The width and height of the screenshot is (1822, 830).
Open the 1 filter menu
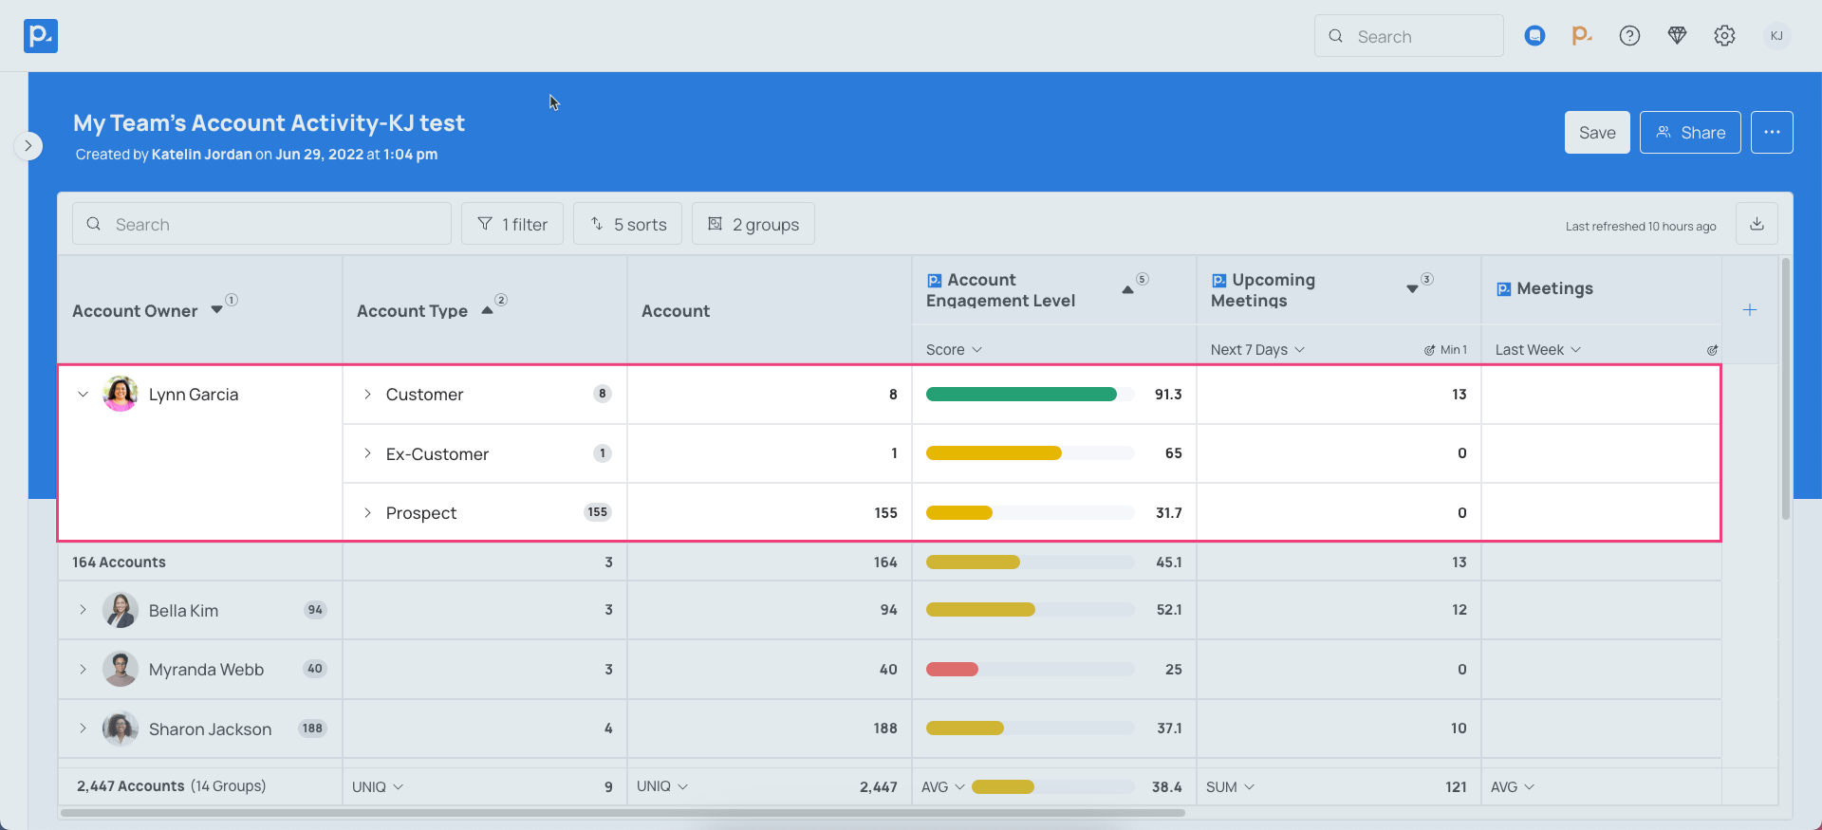pyautogui.click(x=512, y=224)
